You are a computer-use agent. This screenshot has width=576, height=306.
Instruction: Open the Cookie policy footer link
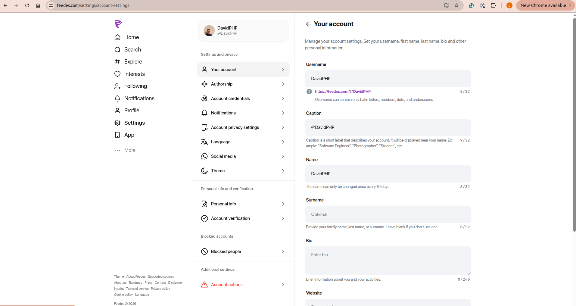click(123, 295)
